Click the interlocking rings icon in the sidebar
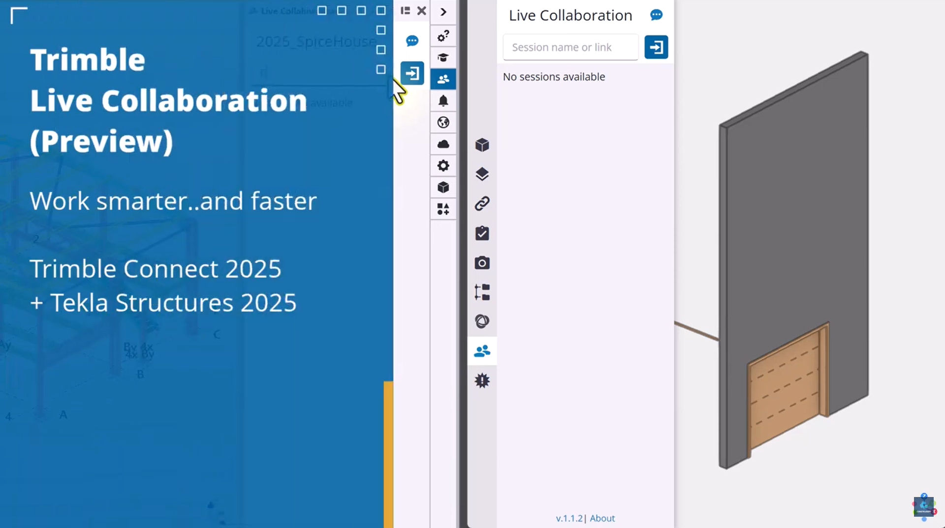This screenshot has width=945, height=528. pyautogui.click(x=482, y=322)
